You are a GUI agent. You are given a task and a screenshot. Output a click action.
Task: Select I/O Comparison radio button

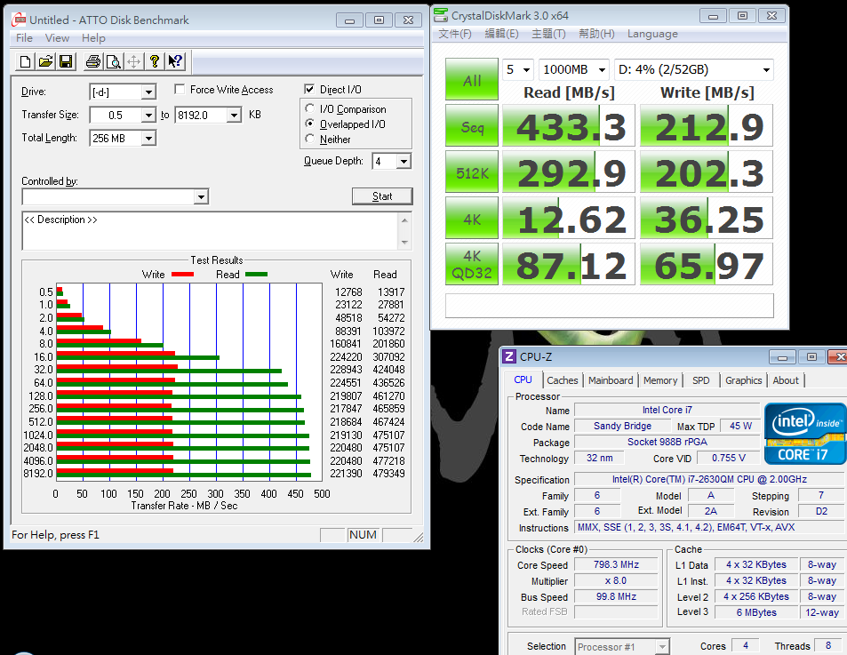pyautogui.click(x=309, y=108)
